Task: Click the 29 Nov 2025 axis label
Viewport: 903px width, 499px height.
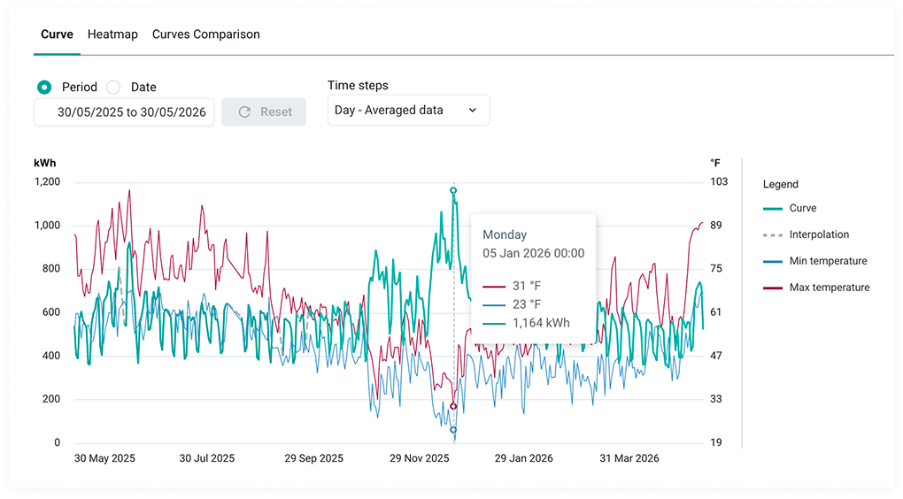Action: click(420, 458)
